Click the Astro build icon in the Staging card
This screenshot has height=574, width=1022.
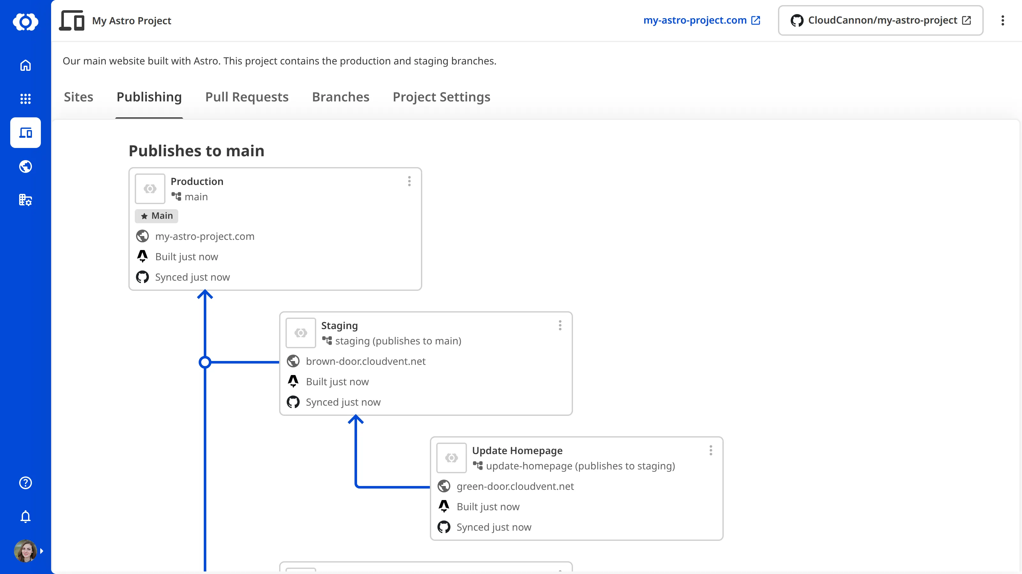pos(293,381)
